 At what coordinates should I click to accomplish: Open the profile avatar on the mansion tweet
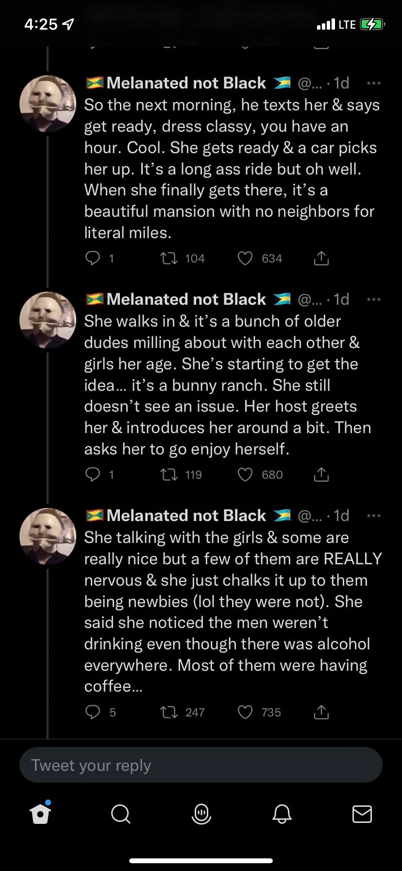[x=48, y=104]
